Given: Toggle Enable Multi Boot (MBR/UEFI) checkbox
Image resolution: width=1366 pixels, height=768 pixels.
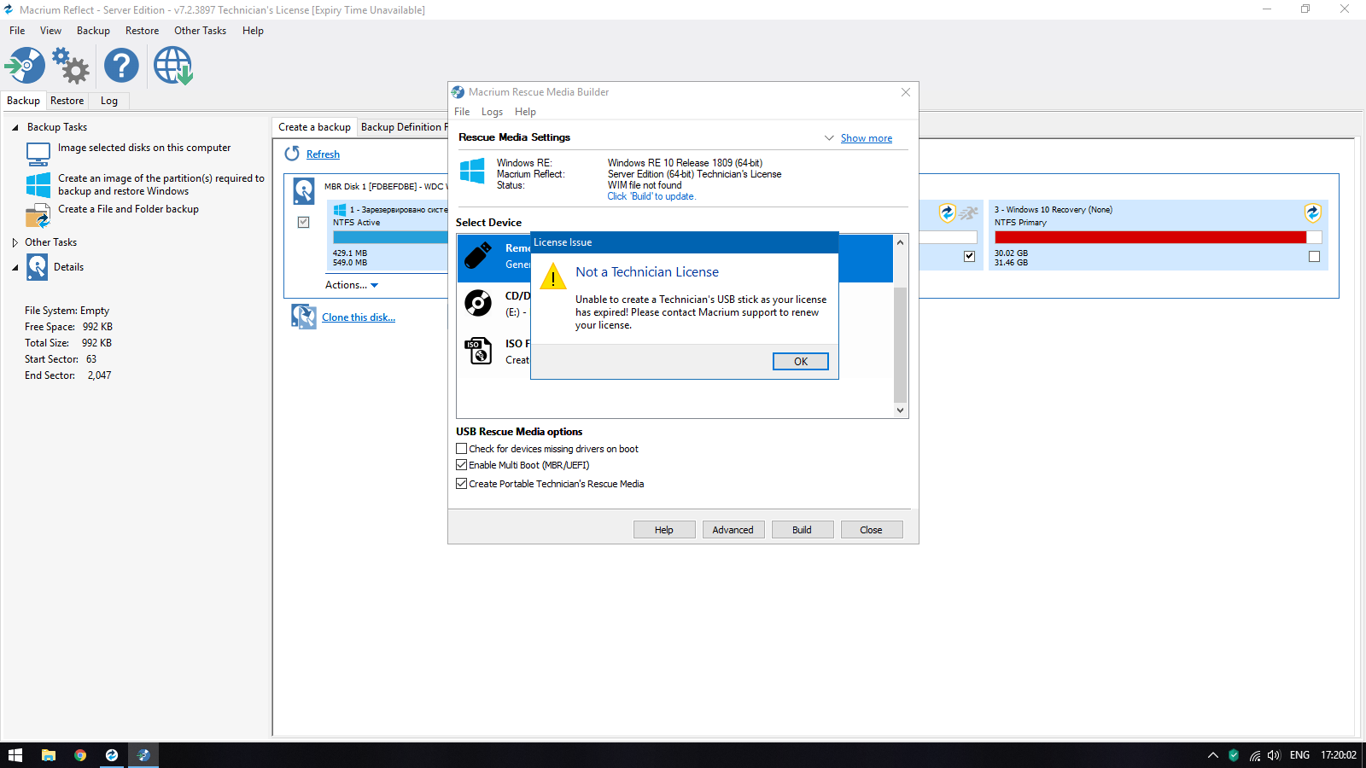Looking at the screenshot, I should tap(462, 465).
